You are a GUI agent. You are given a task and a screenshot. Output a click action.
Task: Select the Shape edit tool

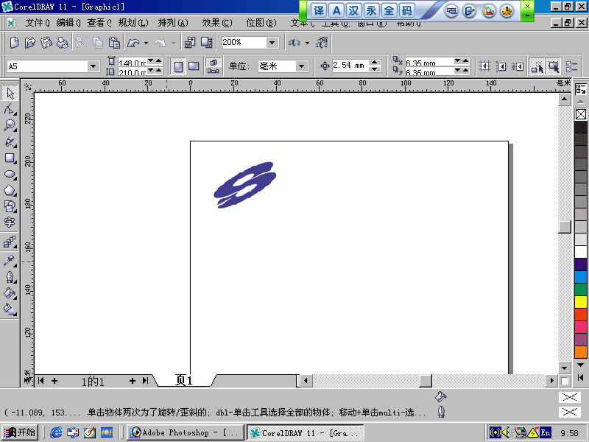[x=10, y=109]
